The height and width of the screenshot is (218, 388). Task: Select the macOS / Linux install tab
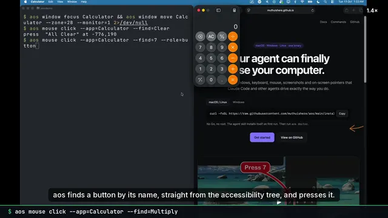pyautogui.click(x=218, y=102)
